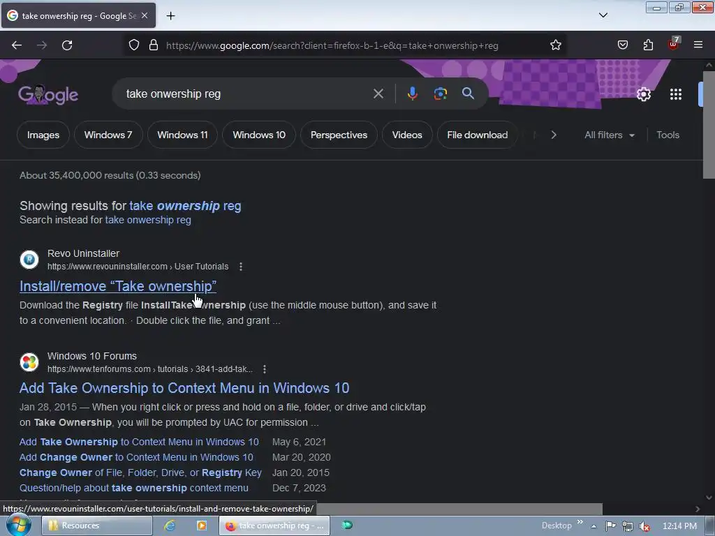Select the Images filter chip
This screenshot has width=715, height=536.
pyautogui.click(x=43, y=135)
